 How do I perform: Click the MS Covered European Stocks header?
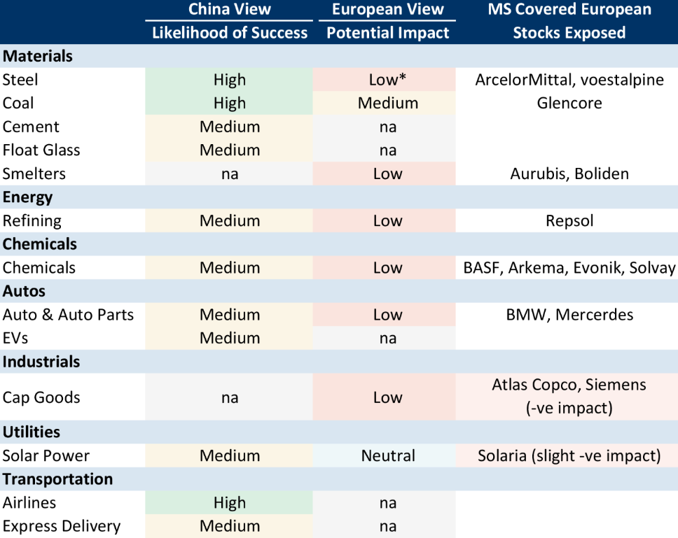pyautogui.click(x=569, y=21)
